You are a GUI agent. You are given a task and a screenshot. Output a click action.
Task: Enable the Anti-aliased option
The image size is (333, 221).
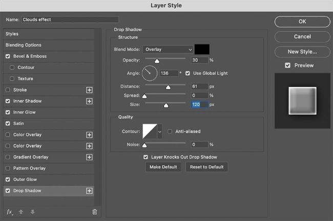(170, 131)
